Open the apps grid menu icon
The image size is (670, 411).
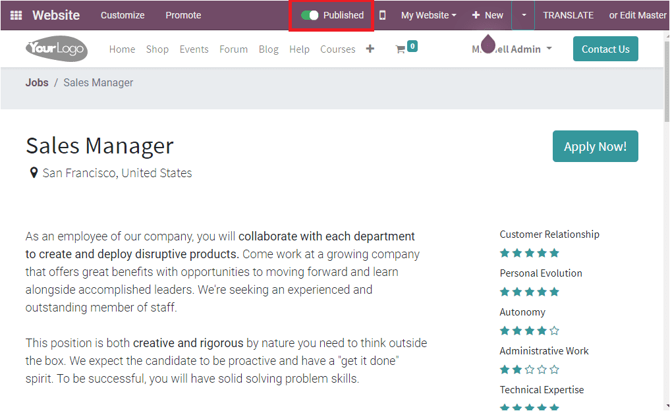coord(16,15)
